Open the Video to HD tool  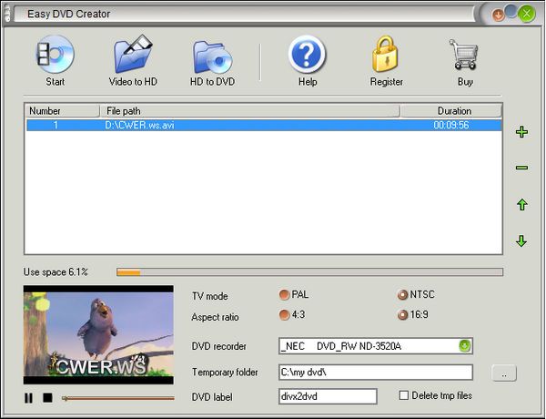pyautogui.click(x=133, y=56)
